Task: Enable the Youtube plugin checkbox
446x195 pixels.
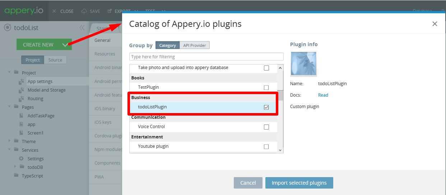Action: (266, 146)
